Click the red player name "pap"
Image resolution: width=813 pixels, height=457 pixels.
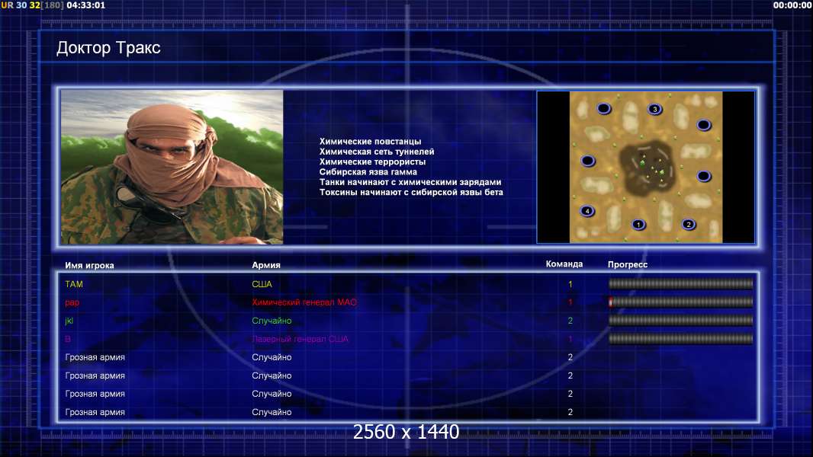(72, 303)
